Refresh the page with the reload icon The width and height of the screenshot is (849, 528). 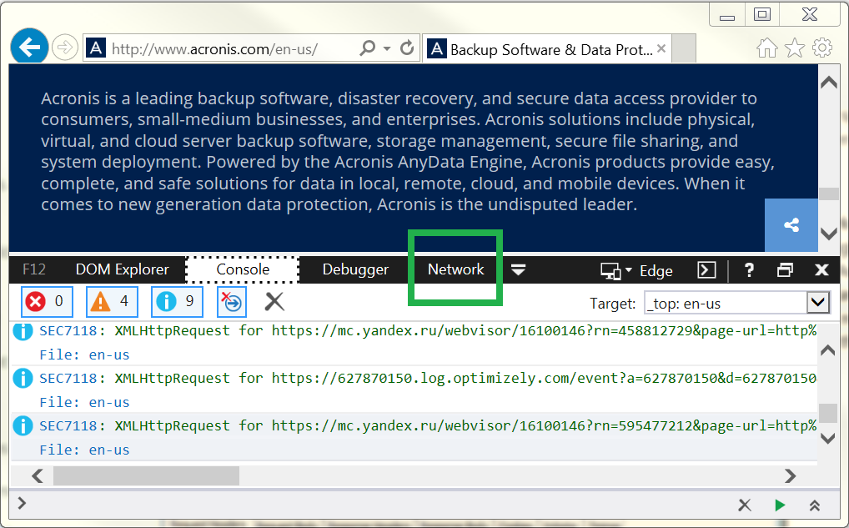[x=407, y=48]
